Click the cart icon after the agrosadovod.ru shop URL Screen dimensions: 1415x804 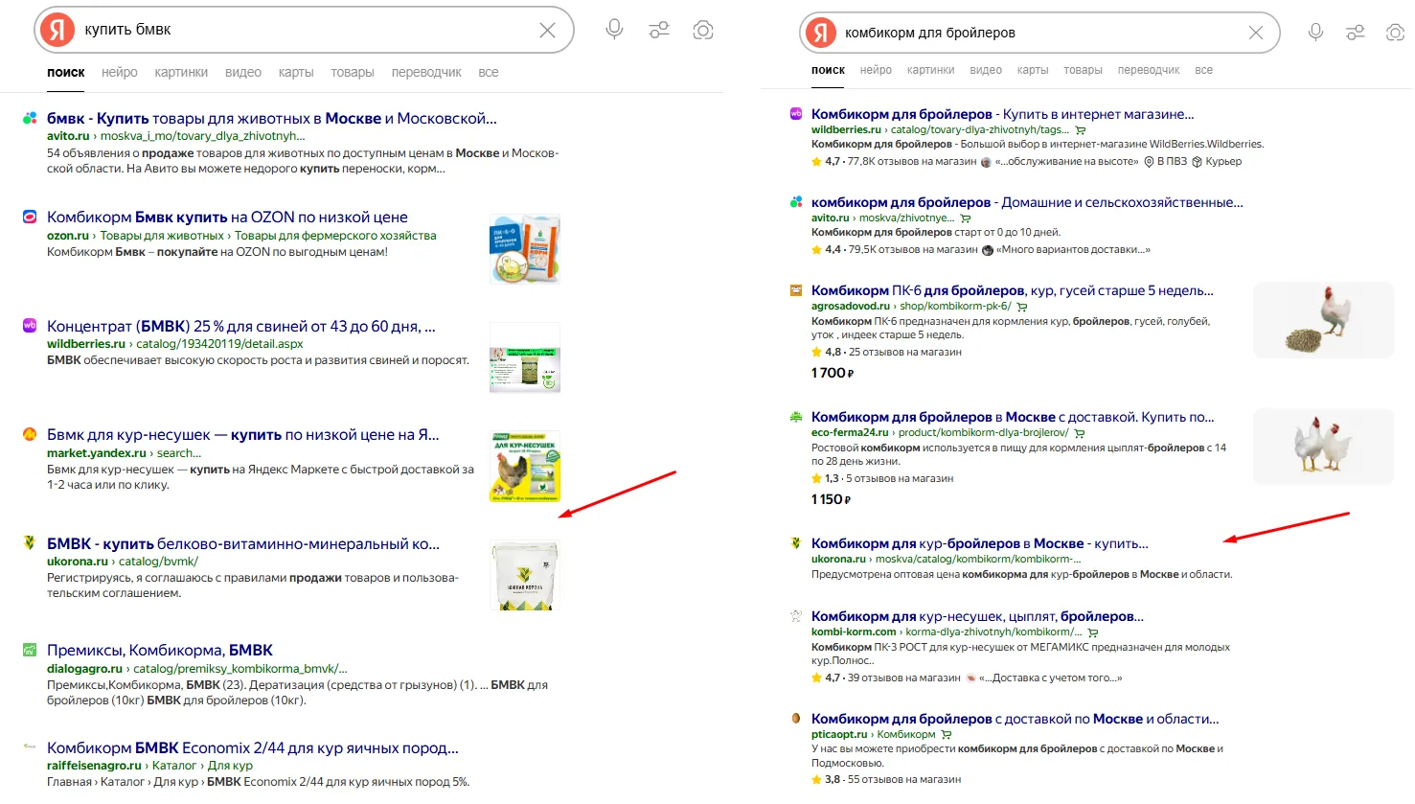(x=1022, y=307)
